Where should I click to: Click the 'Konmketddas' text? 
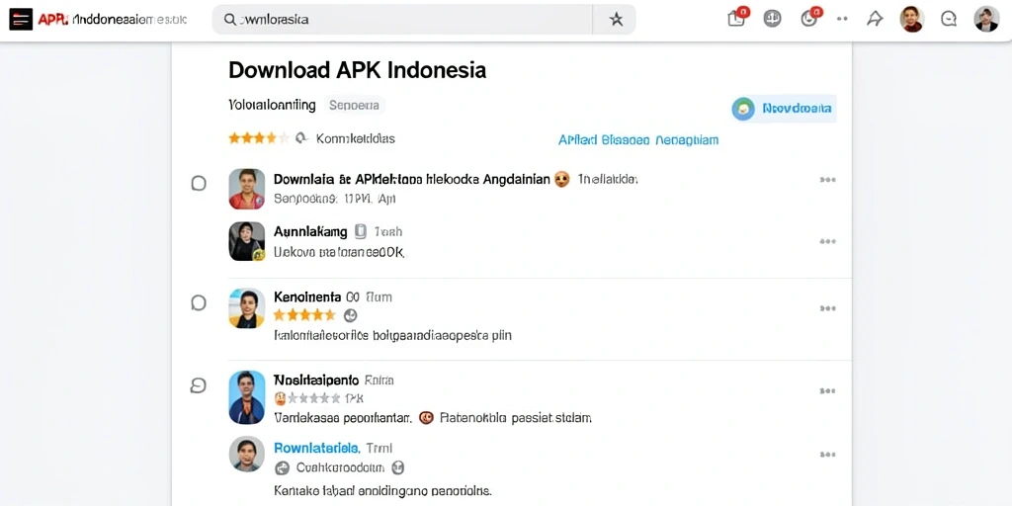tap(355, 138)
